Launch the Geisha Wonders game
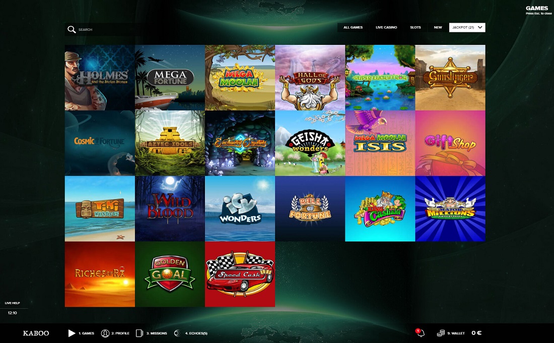 click(310, 143)
